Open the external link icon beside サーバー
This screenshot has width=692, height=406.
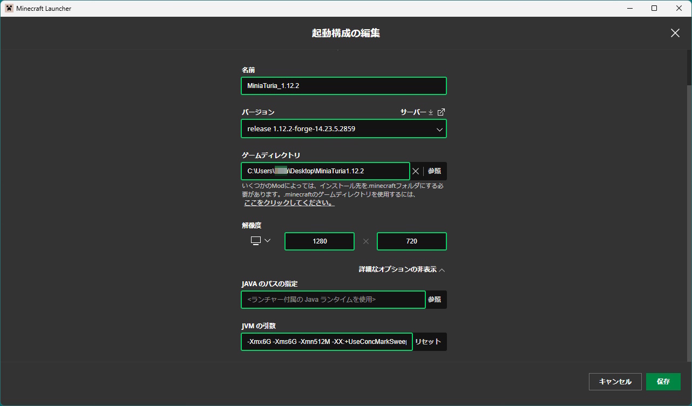pos(441,112)
